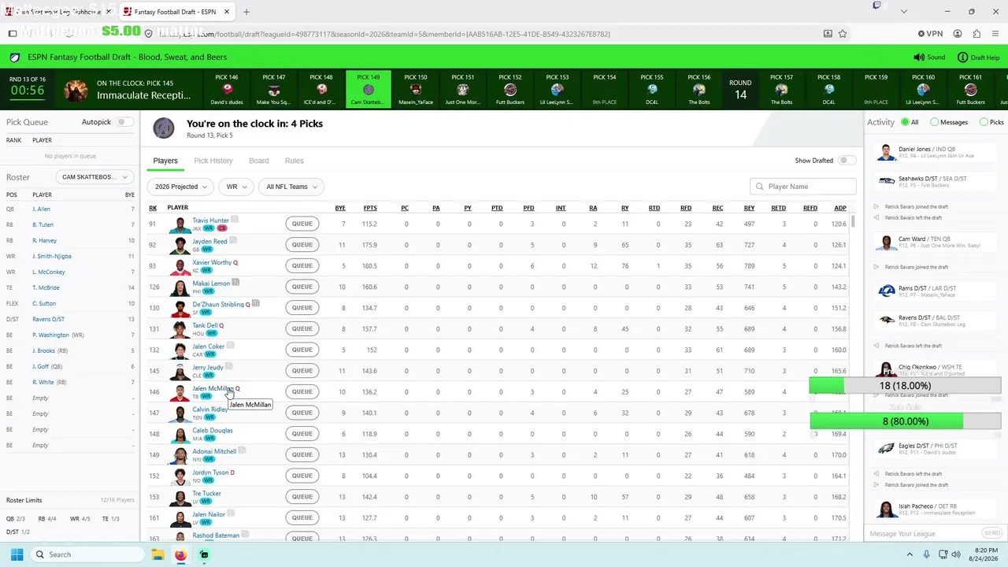Switch to the Board tab
The image size is (1008, 567).
click(x=259, y=161)
